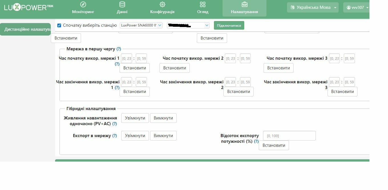Open help (?) for Живлення навантаження одночасно
The image size is (388, 190).
click(114, 124)
